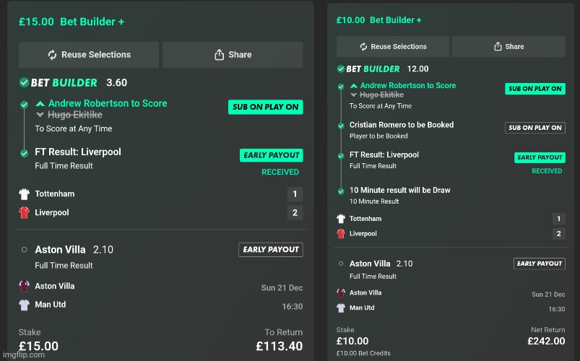The width and height of the screenshot is (580, 361).
Task: Click the reuse arrows icon in right card
Action: [x=363, y=47]
